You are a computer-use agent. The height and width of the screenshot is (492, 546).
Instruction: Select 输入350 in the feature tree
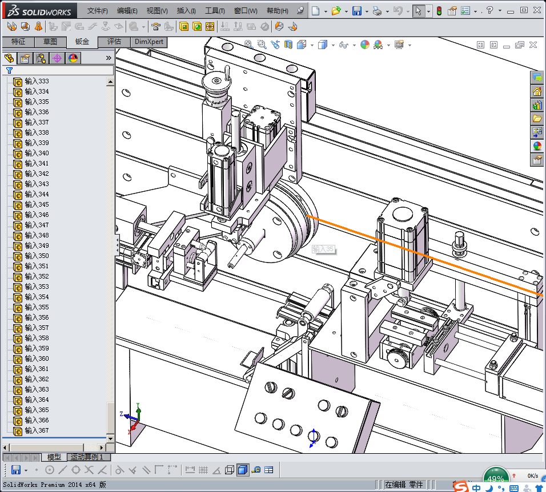click(x=37, y=256)
